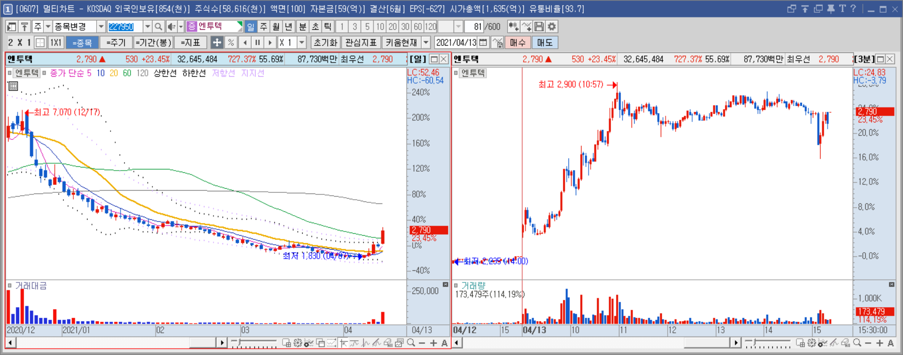Click the 매도 sell button

click(544, 42)
